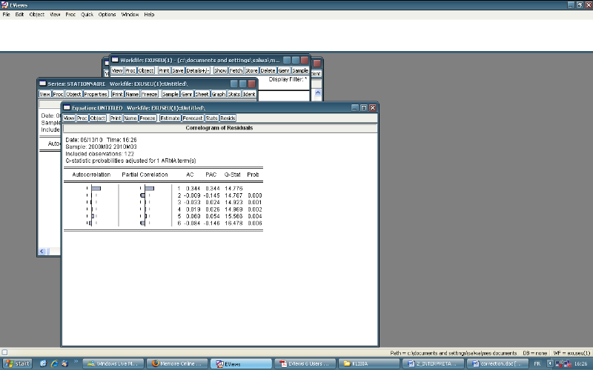Switch to Sheet in the Series window
This screenshot has height=370, width=593.
tap(202, 94)
